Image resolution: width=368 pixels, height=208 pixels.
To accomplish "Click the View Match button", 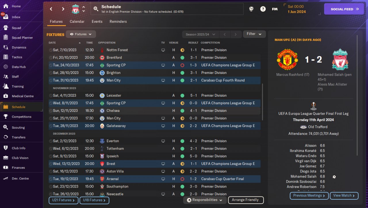I will point(344,196).
